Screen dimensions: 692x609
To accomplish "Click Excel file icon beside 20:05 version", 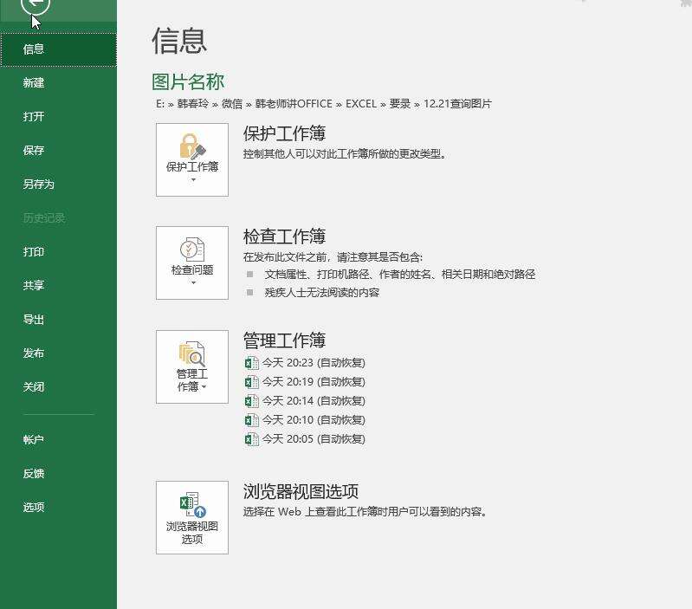I will [x=251, y=439].
